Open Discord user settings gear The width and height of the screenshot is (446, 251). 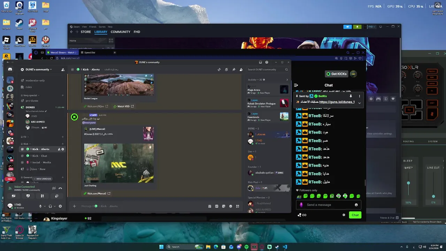(x=60, y=206)
